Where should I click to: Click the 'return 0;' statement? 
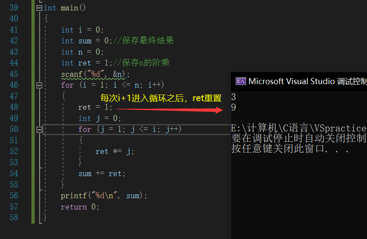point(80,207)
